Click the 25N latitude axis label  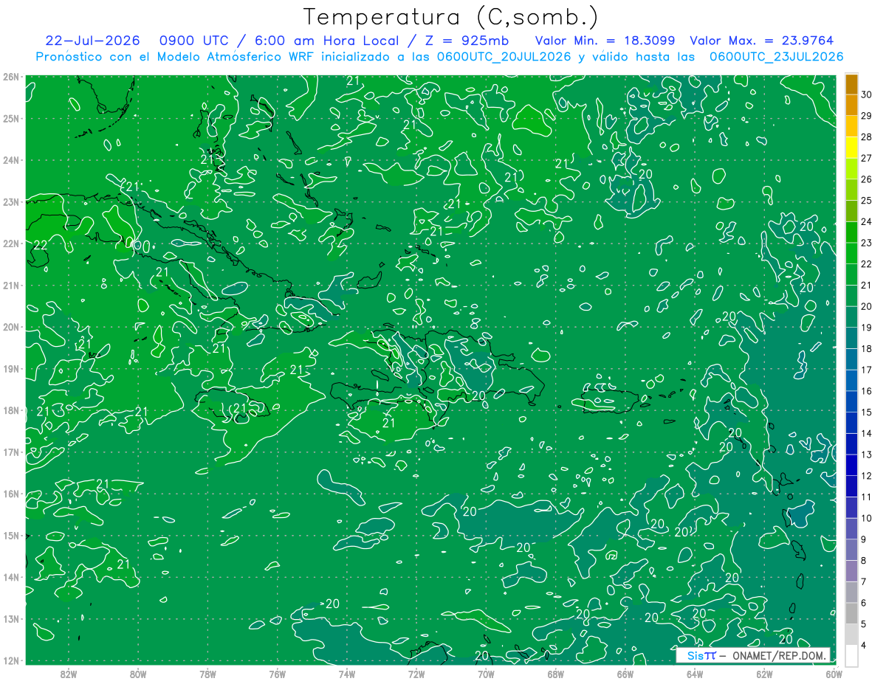point(10,118)
